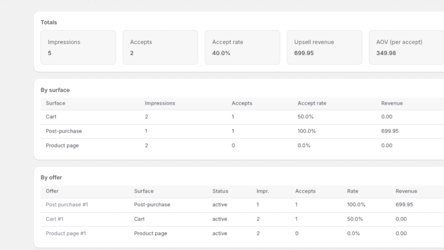Click the 0.0% accept rate for Product page surface
Viewport: 444px width, 250px height.
click(304, 145)
